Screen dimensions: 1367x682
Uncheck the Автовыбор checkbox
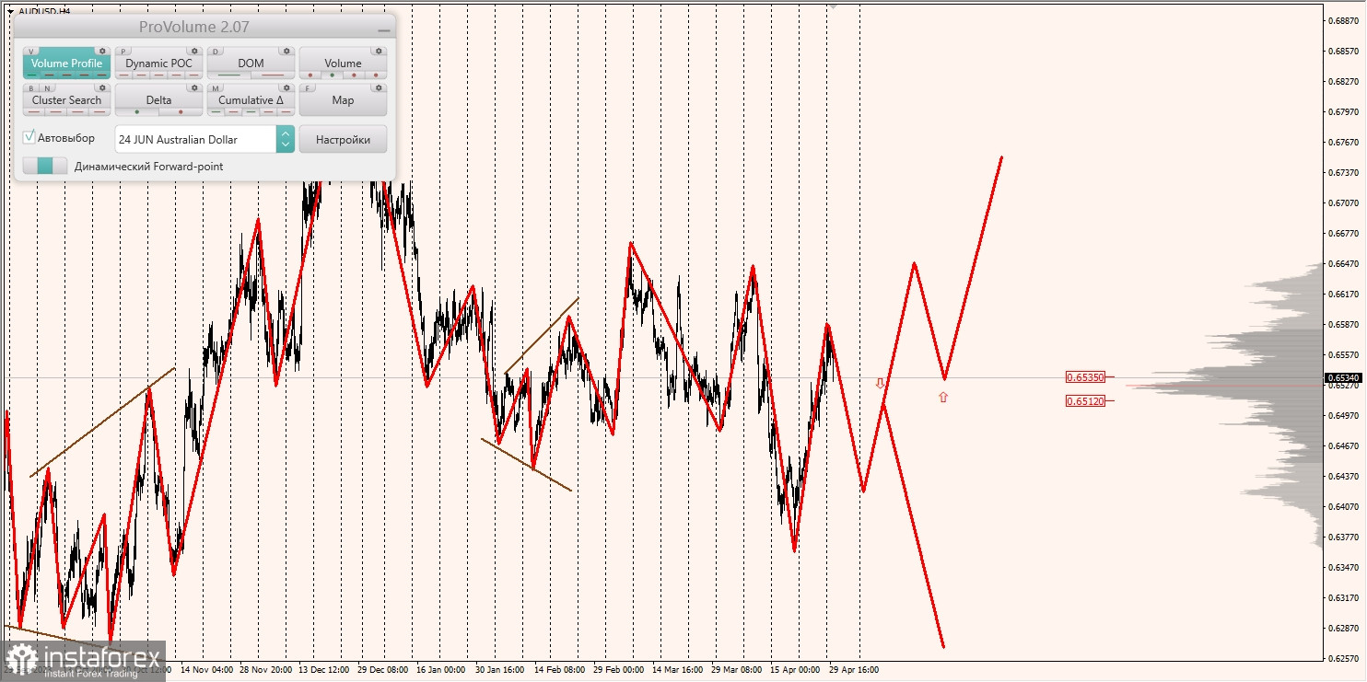29,137
